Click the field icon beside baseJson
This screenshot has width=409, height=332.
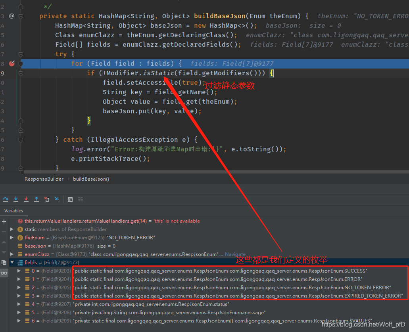tap(20, 246)
